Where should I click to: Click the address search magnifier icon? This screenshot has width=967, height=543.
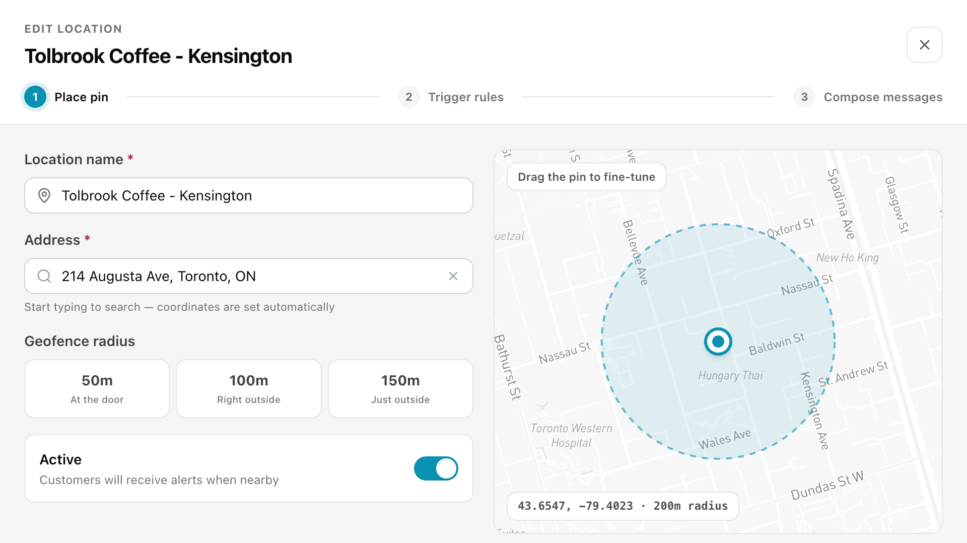[44, 276]
